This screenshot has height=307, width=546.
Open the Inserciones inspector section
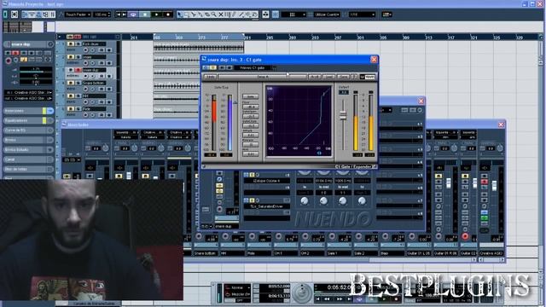(x=28, y=111)
